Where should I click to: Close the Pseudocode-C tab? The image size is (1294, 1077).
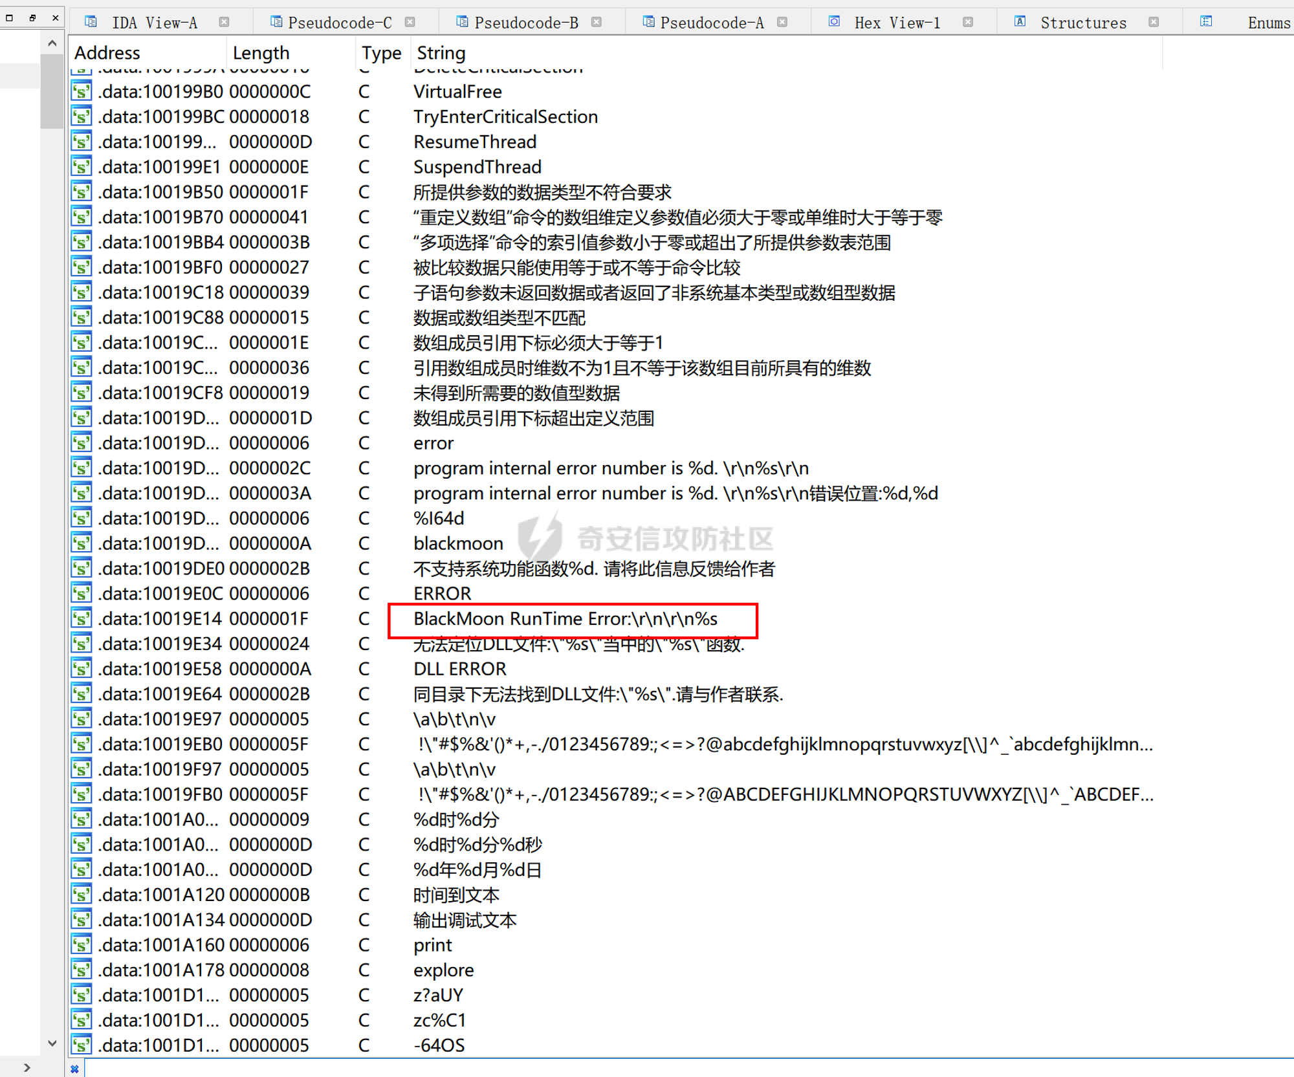tap(410, 22)
